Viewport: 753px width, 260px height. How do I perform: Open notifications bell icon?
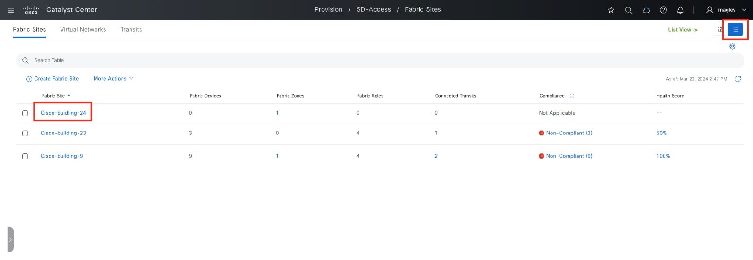[681, 10]
